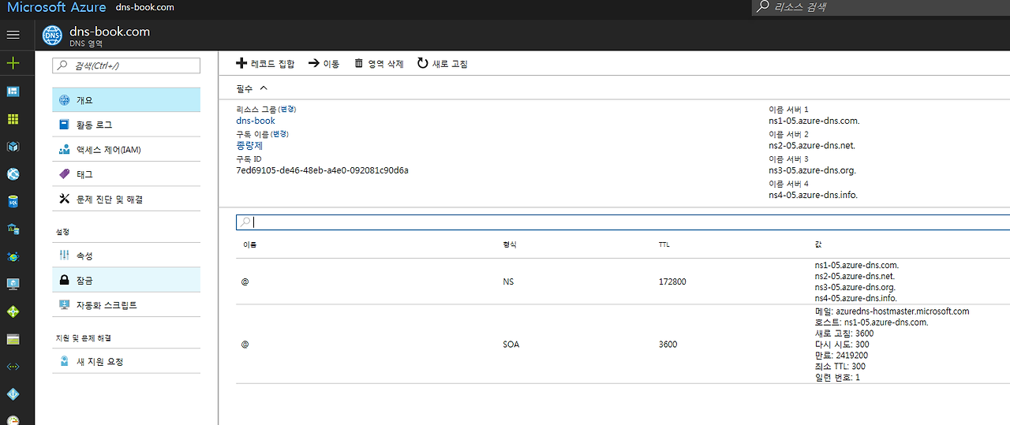The height and width of the screenshot is (425, 1010).
Task: Open Virtual networks dotted arrows icon
Action: (x=13, y=367)
